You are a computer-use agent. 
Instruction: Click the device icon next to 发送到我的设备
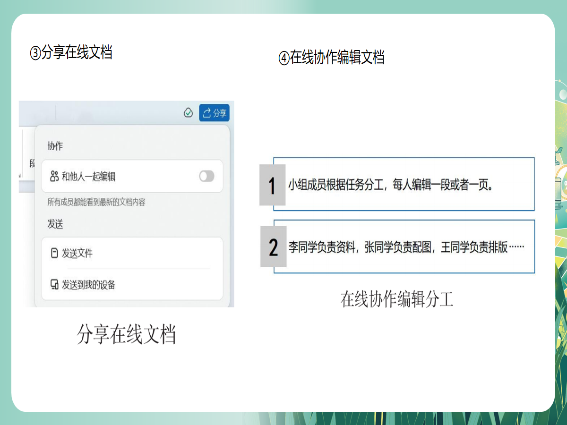(54, 285)
